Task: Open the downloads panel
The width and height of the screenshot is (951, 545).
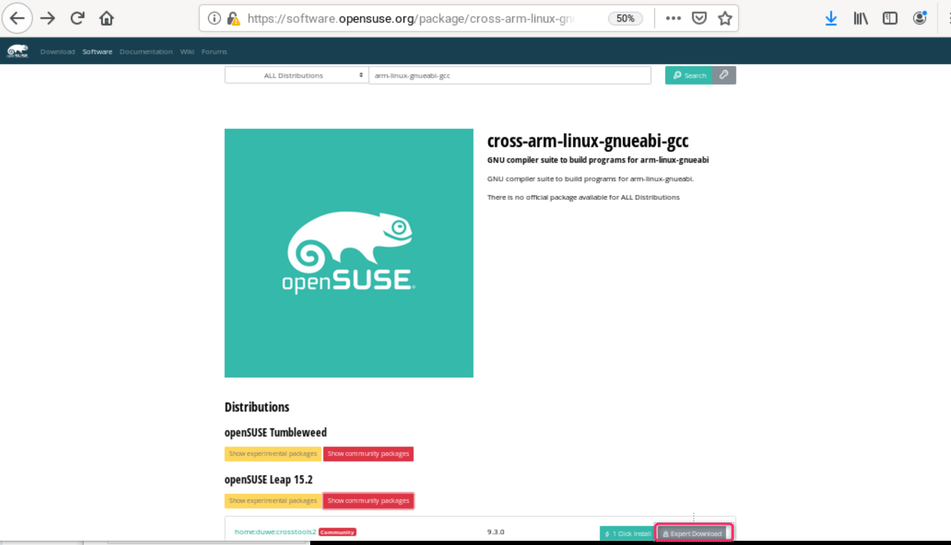Action: point(831,18)
